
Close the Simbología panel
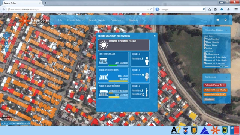point(226,77)
